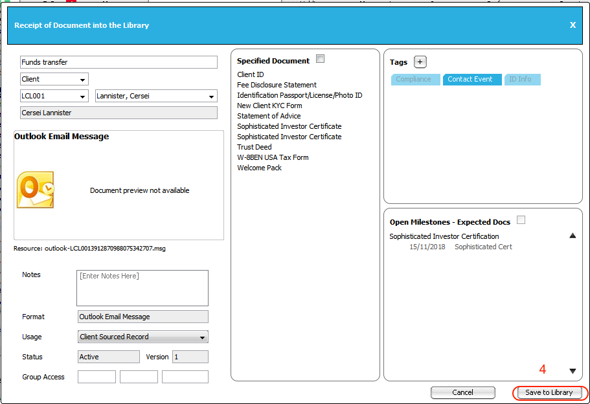Click the plus button beside Tags
The image size is (590, 404).
pyautogui.click(x=420, y=62)
